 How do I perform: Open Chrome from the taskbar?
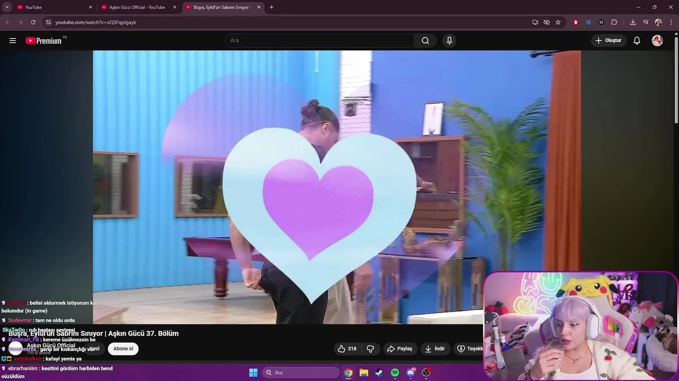tap(348, 373)
